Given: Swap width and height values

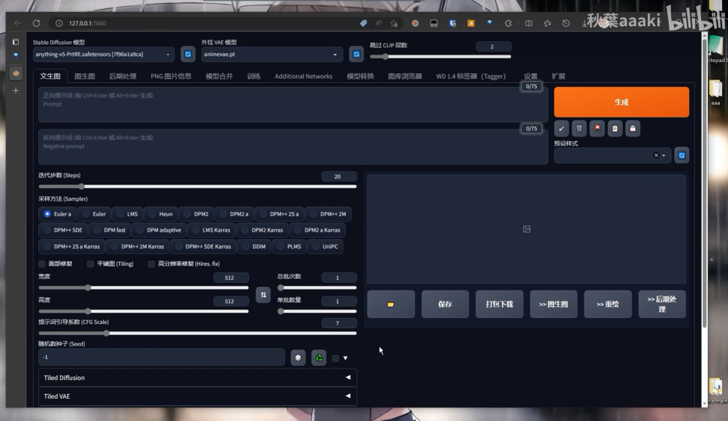Looking at the screenshot, I should click(x=264, y=295).
